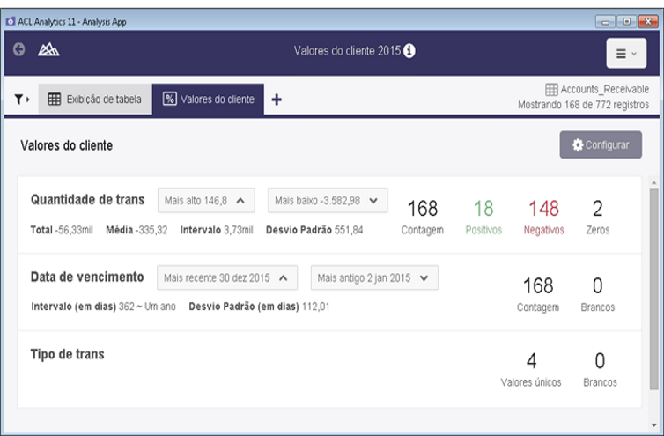664x436 pixels.
Task: Collapse the Mais alto 146,8 dropdown
Action: coord(207,201)
